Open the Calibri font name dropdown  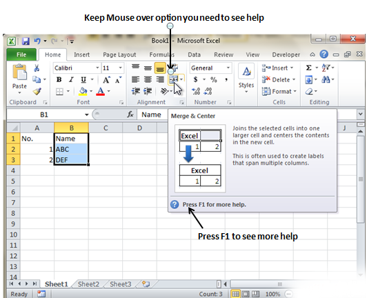(x=97, y=68)
